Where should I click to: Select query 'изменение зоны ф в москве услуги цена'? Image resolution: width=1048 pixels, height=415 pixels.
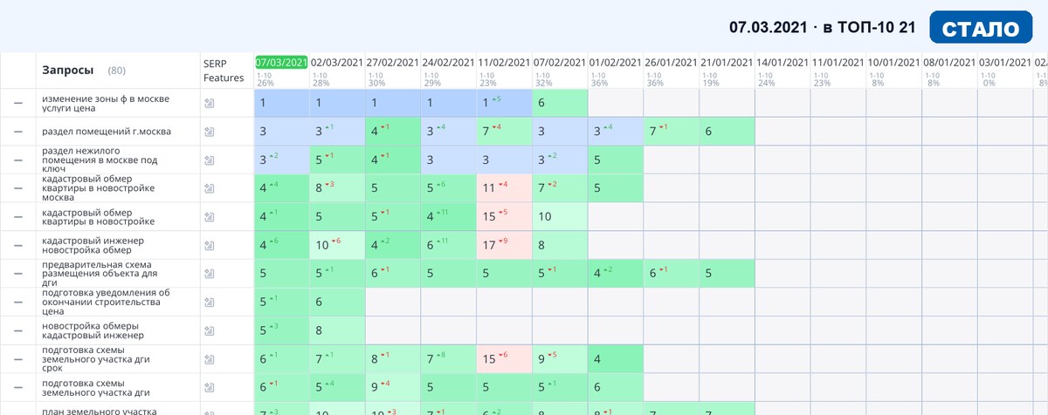pos(105,103)
